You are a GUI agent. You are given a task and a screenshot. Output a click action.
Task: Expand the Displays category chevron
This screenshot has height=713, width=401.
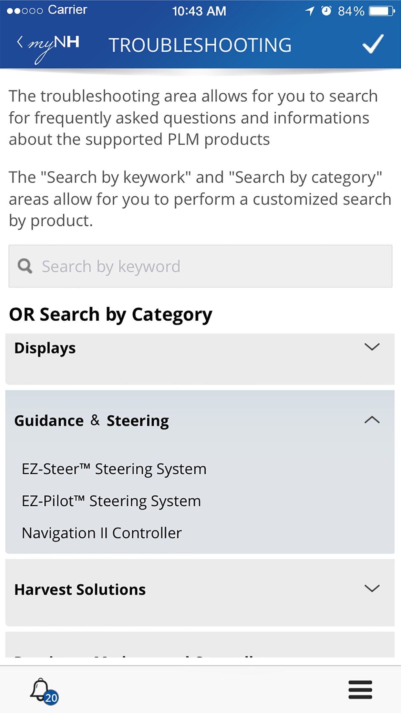[x=372, y=347]
